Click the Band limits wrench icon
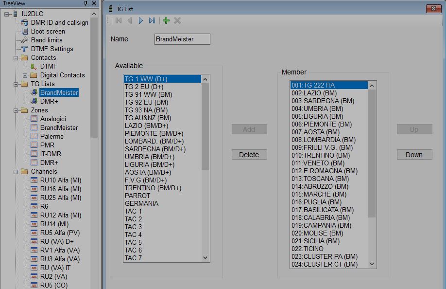 point(25,40)
